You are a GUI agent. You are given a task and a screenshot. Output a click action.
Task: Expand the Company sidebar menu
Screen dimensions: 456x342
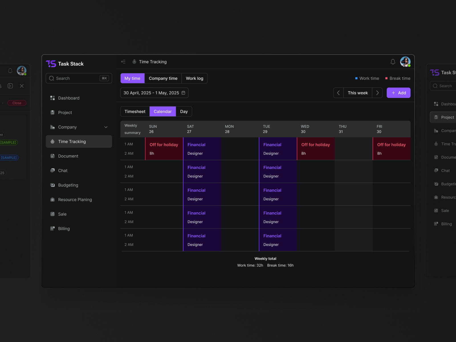pyautogui.click(x=106, y=127)
